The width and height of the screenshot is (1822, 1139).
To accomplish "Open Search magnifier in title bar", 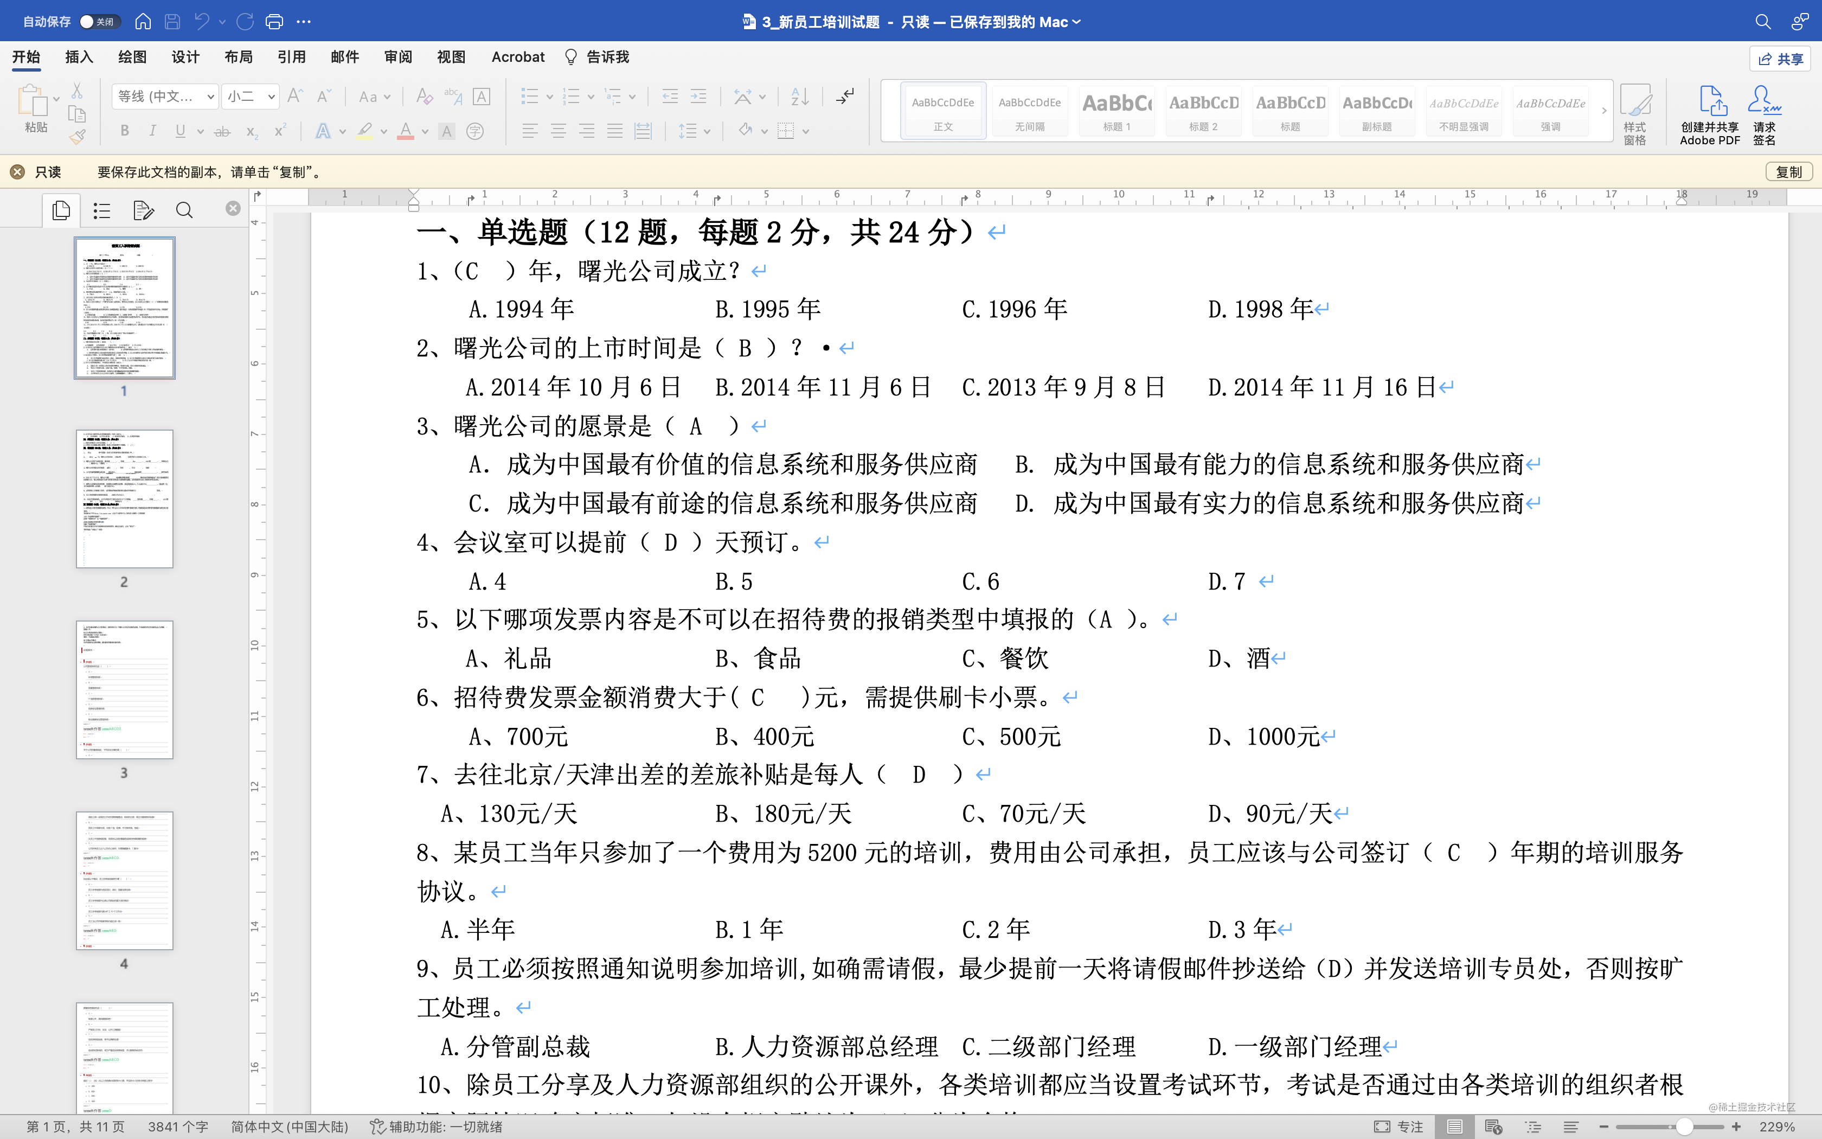I will [1762, 22].
